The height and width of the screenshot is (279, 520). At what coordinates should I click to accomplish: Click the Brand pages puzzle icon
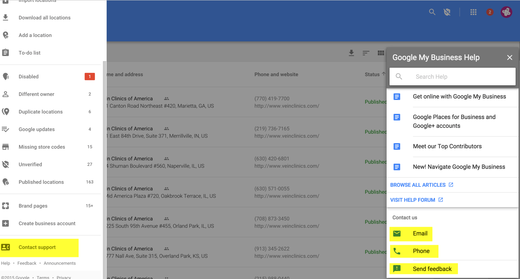6,206
